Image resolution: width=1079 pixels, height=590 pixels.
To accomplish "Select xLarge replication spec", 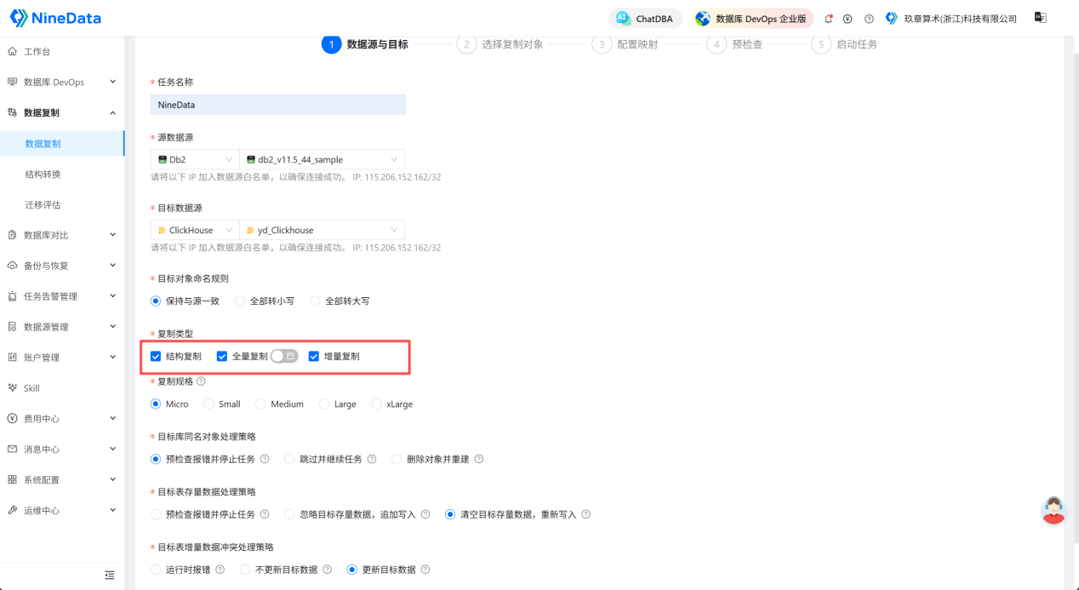I will pyautogui.click(x=377, y=404).
